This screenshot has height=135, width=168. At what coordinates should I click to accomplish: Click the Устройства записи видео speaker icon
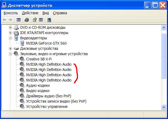tap(22, 101)
